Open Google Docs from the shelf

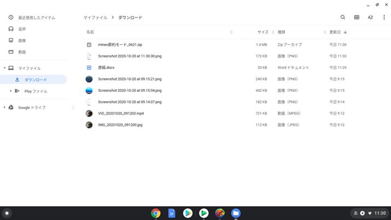coord(171,213)
